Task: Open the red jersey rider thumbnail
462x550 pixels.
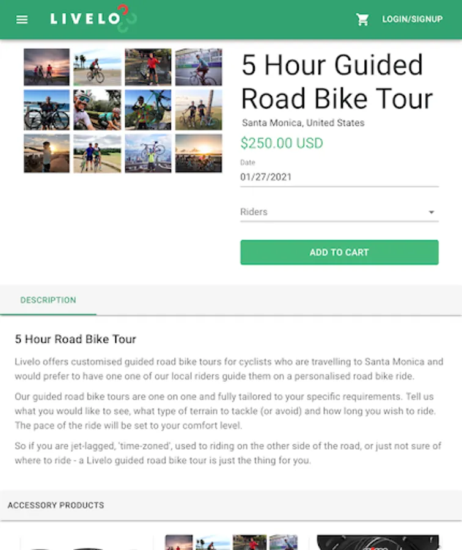Action: coord(148,67)
